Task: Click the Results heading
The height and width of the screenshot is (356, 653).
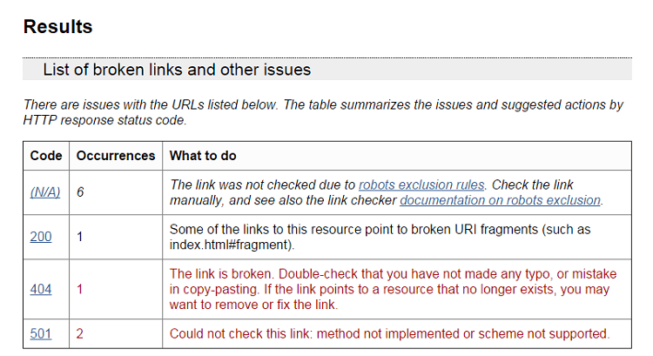Action: tap(57, 27)
